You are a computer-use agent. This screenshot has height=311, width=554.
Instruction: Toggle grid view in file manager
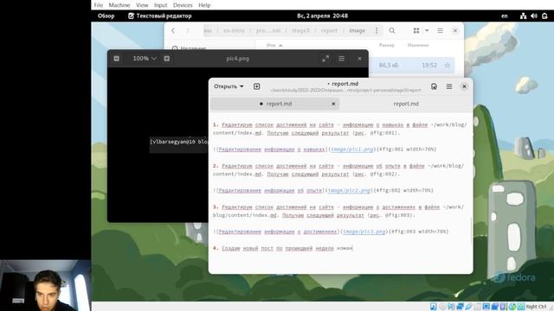416,31
